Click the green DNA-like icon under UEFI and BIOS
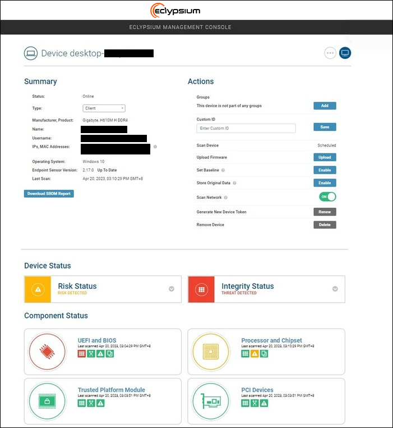The height and width of the screenshot is (428, 393). (x=91, y=354)
